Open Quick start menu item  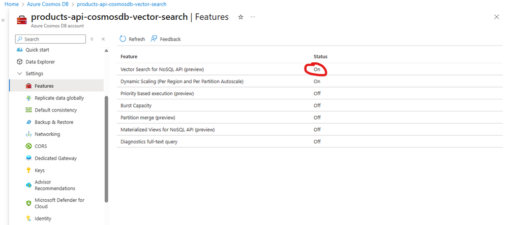tap(37, 50)
